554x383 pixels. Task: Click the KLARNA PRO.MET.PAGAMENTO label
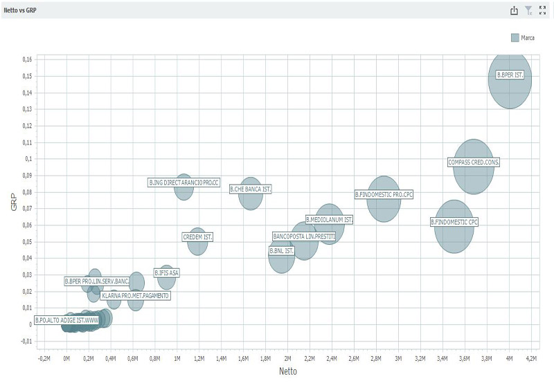(x=135, y=296)
